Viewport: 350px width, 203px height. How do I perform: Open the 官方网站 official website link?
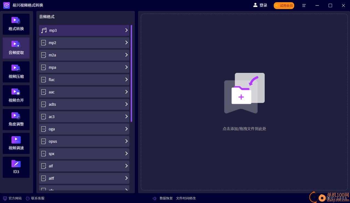[x=15, y=198]
